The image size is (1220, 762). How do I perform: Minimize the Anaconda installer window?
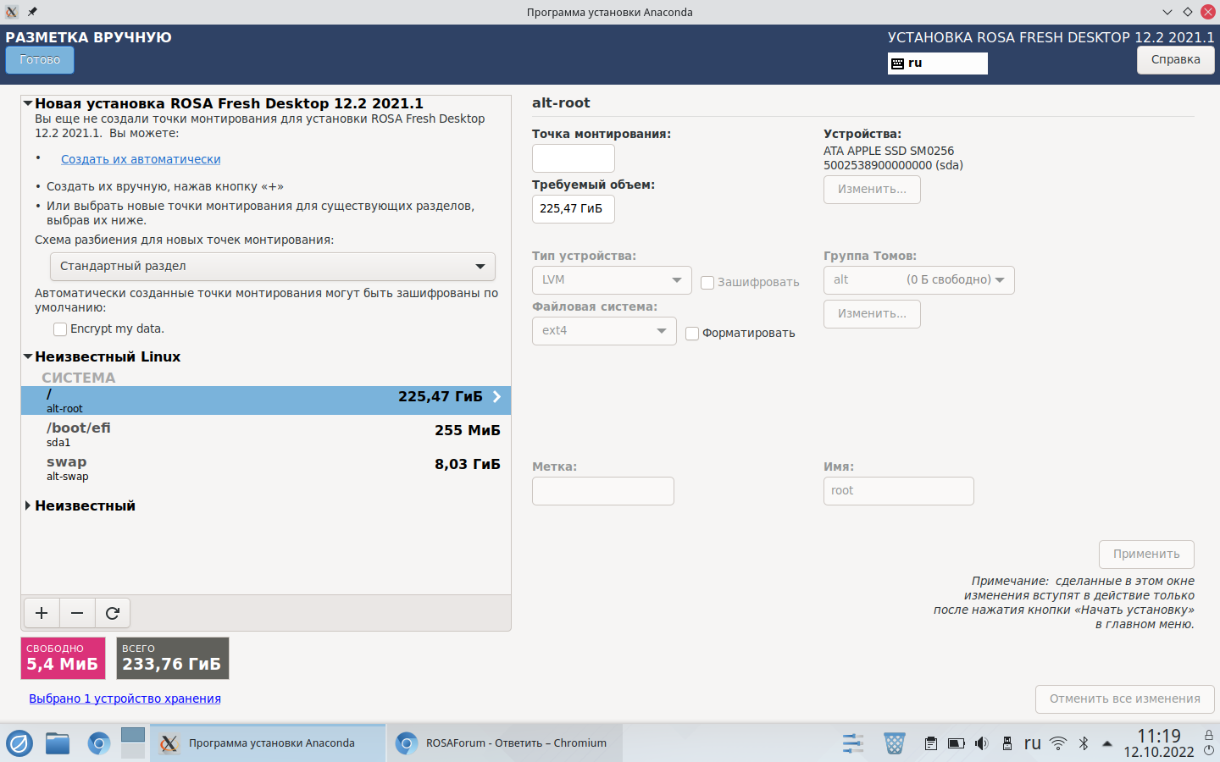pos(1167,12)
